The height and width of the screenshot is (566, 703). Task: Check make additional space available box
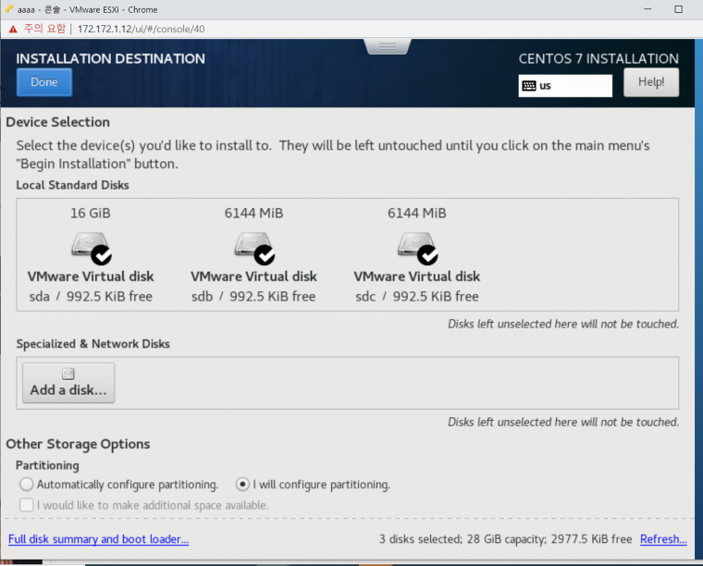[27, 505]
